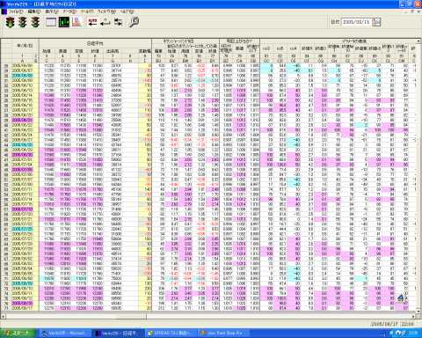Click the horizontal scrollbar left arrow
The image size is (422, 338).
pos(3,316)
